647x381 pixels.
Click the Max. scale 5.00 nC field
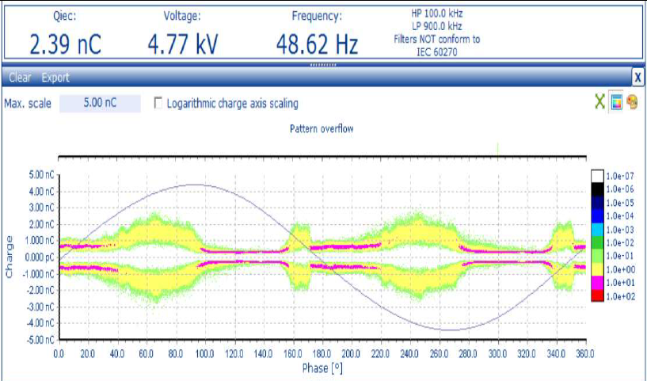(x=100, y=103)
